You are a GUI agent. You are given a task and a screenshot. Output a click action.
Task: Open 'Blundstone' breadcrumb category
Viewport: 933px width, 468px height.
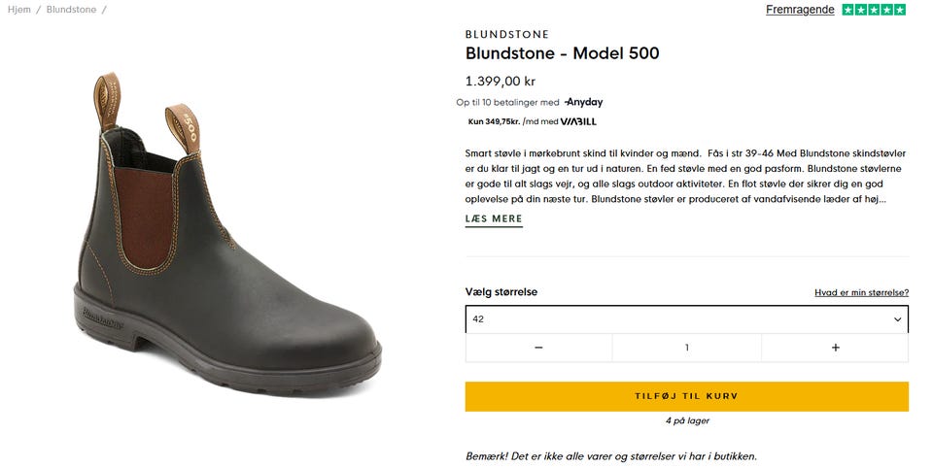pos(71,10)
